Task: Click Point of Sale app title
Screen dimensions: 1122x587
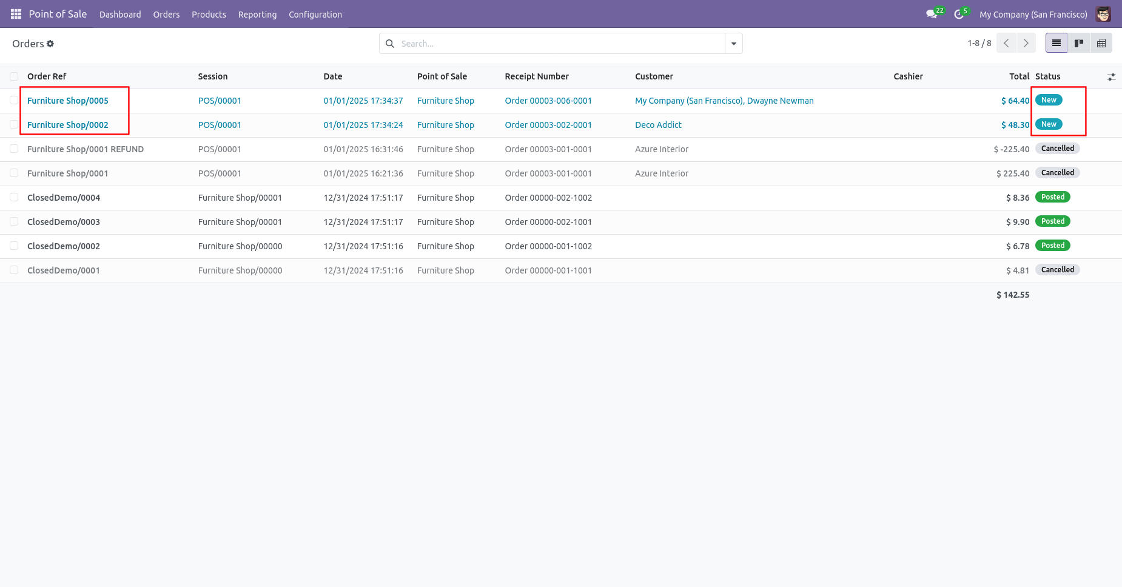Action: [x=58, y=14]
